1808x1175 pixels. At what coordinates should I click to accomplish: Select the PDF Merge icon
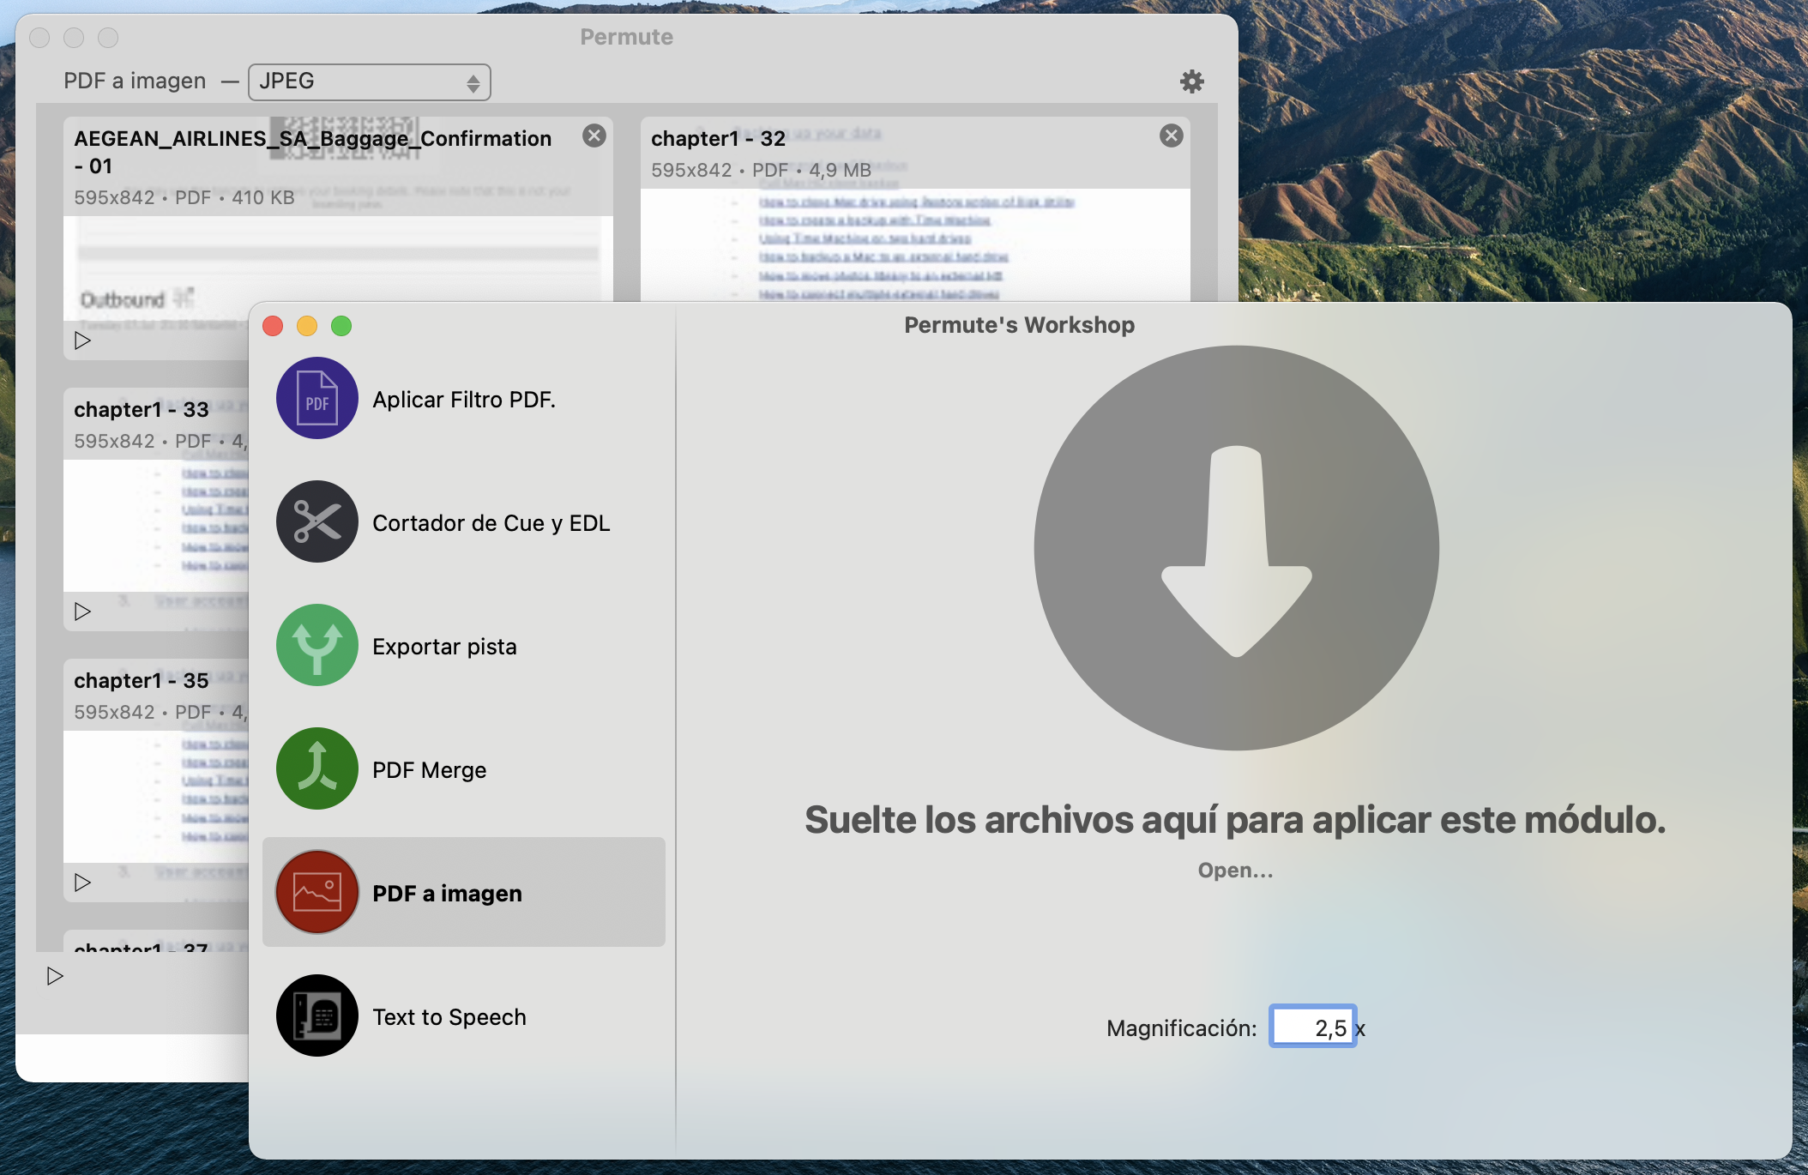point(317,768)
